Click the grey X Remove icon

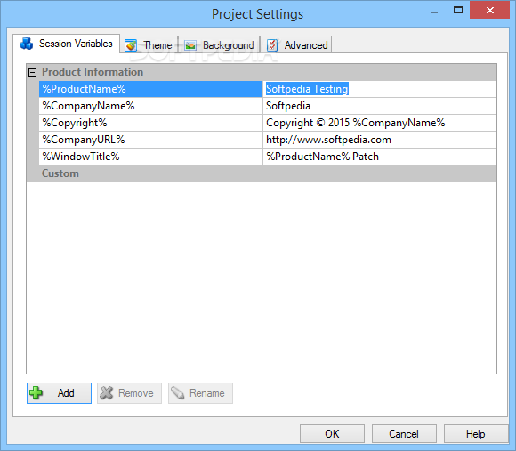[106, 393]
